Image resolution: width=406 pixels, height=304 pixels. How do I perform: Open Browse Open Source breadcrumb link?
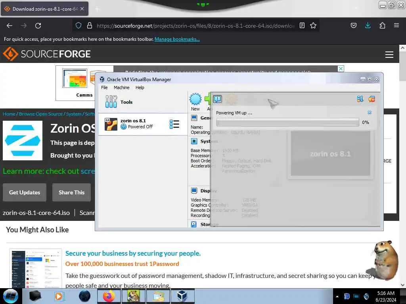[41, 114]
